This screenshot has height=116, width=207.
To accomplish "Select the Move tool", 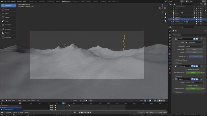I will point(9,14).
